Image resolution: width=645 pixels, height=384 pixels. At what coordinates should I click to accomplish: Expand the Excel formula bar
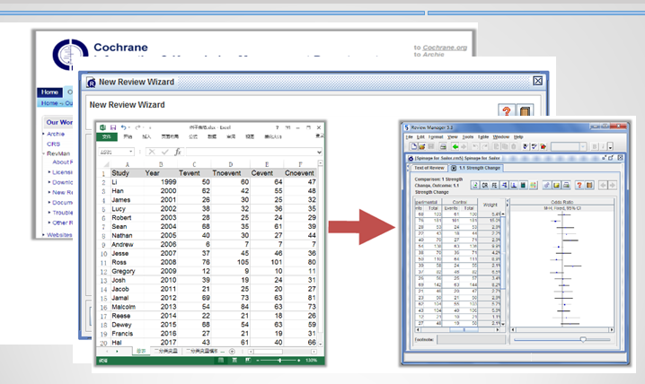[x=319, y=152]
